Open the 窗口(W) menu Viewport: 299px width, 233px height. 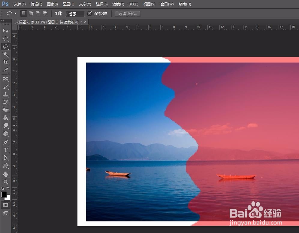[x=167, y=4]
